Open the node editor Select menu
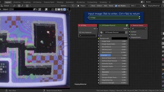164x92 pixels. pos(99,6)
